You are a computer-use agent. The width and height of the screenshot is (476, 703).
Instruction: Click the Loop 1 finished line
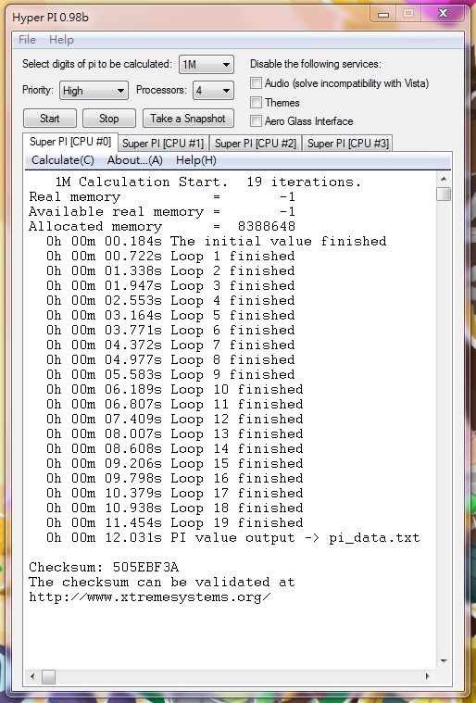pyautogui.click(x=170, y=256)
